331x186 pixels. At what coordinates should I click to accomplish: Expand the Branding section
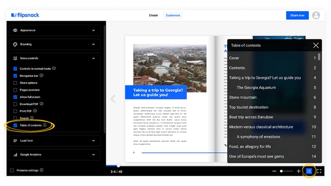(55, 44)
